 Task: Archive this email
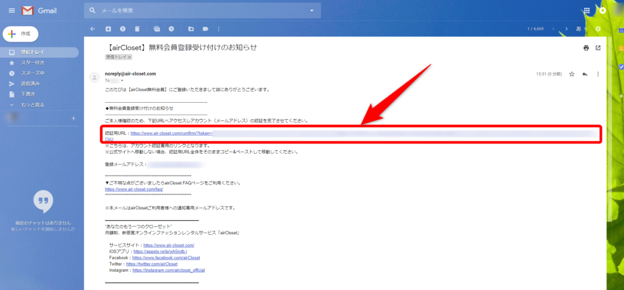[x=108, y=29]
